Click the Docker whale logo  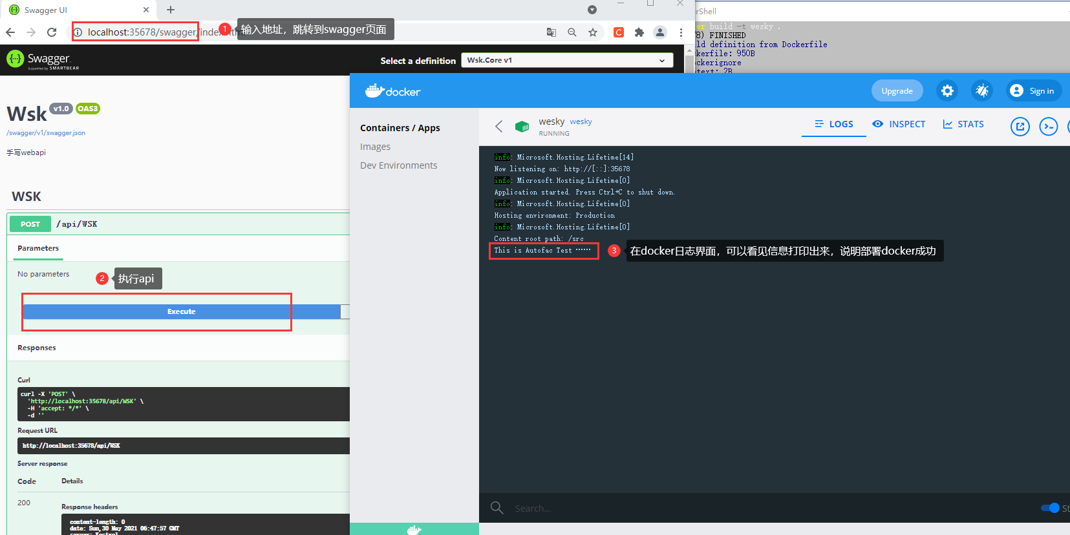point(392,91)
